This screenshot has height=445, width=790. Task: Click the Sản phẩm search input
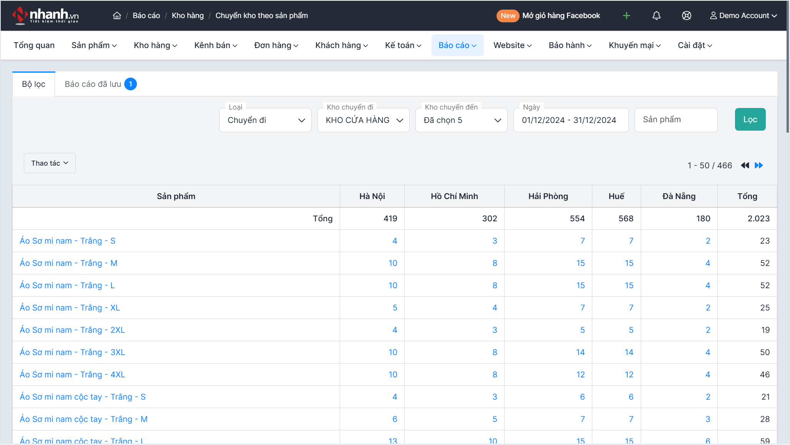coord(676,120)
